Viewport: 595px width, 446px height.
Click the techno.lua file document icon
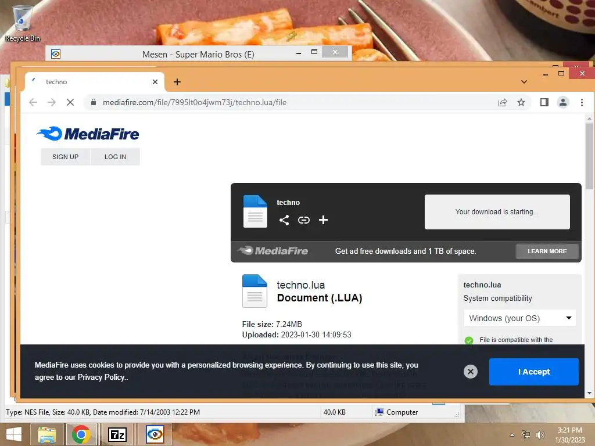[255, 290]
